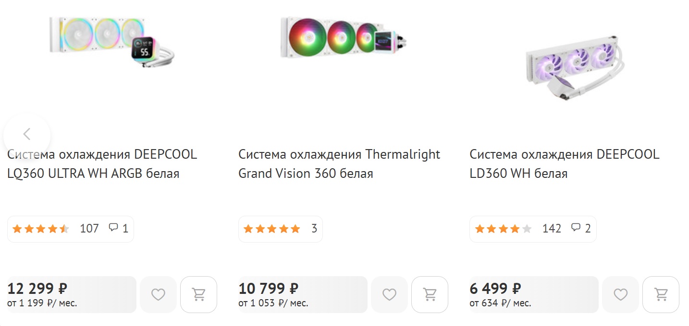Screen dimensions: 689x326
Task: Open comments icon for LQ360 ULTRA
Action: (x=113, y=227)
